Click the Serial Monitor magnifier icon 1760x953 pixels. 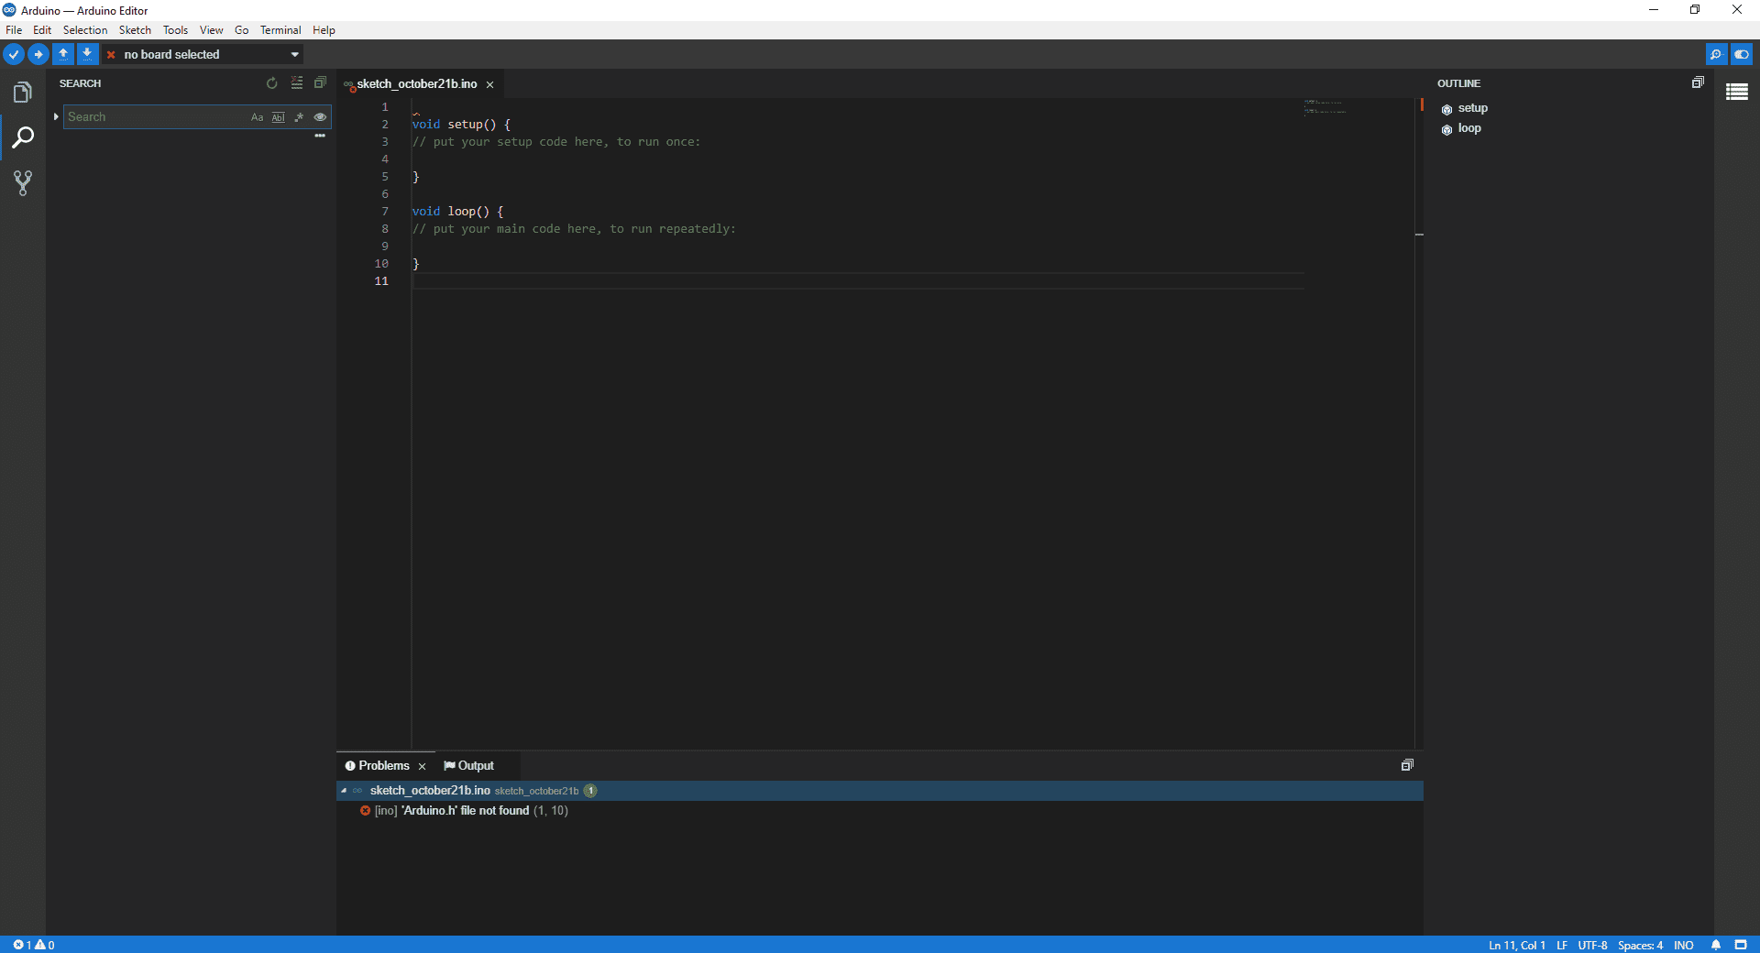pyautogui.click(x=1715, y=55)
